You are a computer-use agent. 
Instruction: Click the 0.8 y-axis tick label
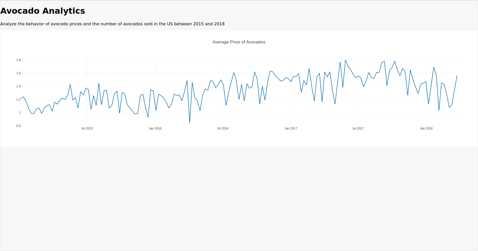pyautogui.click(x=18, y=126)
